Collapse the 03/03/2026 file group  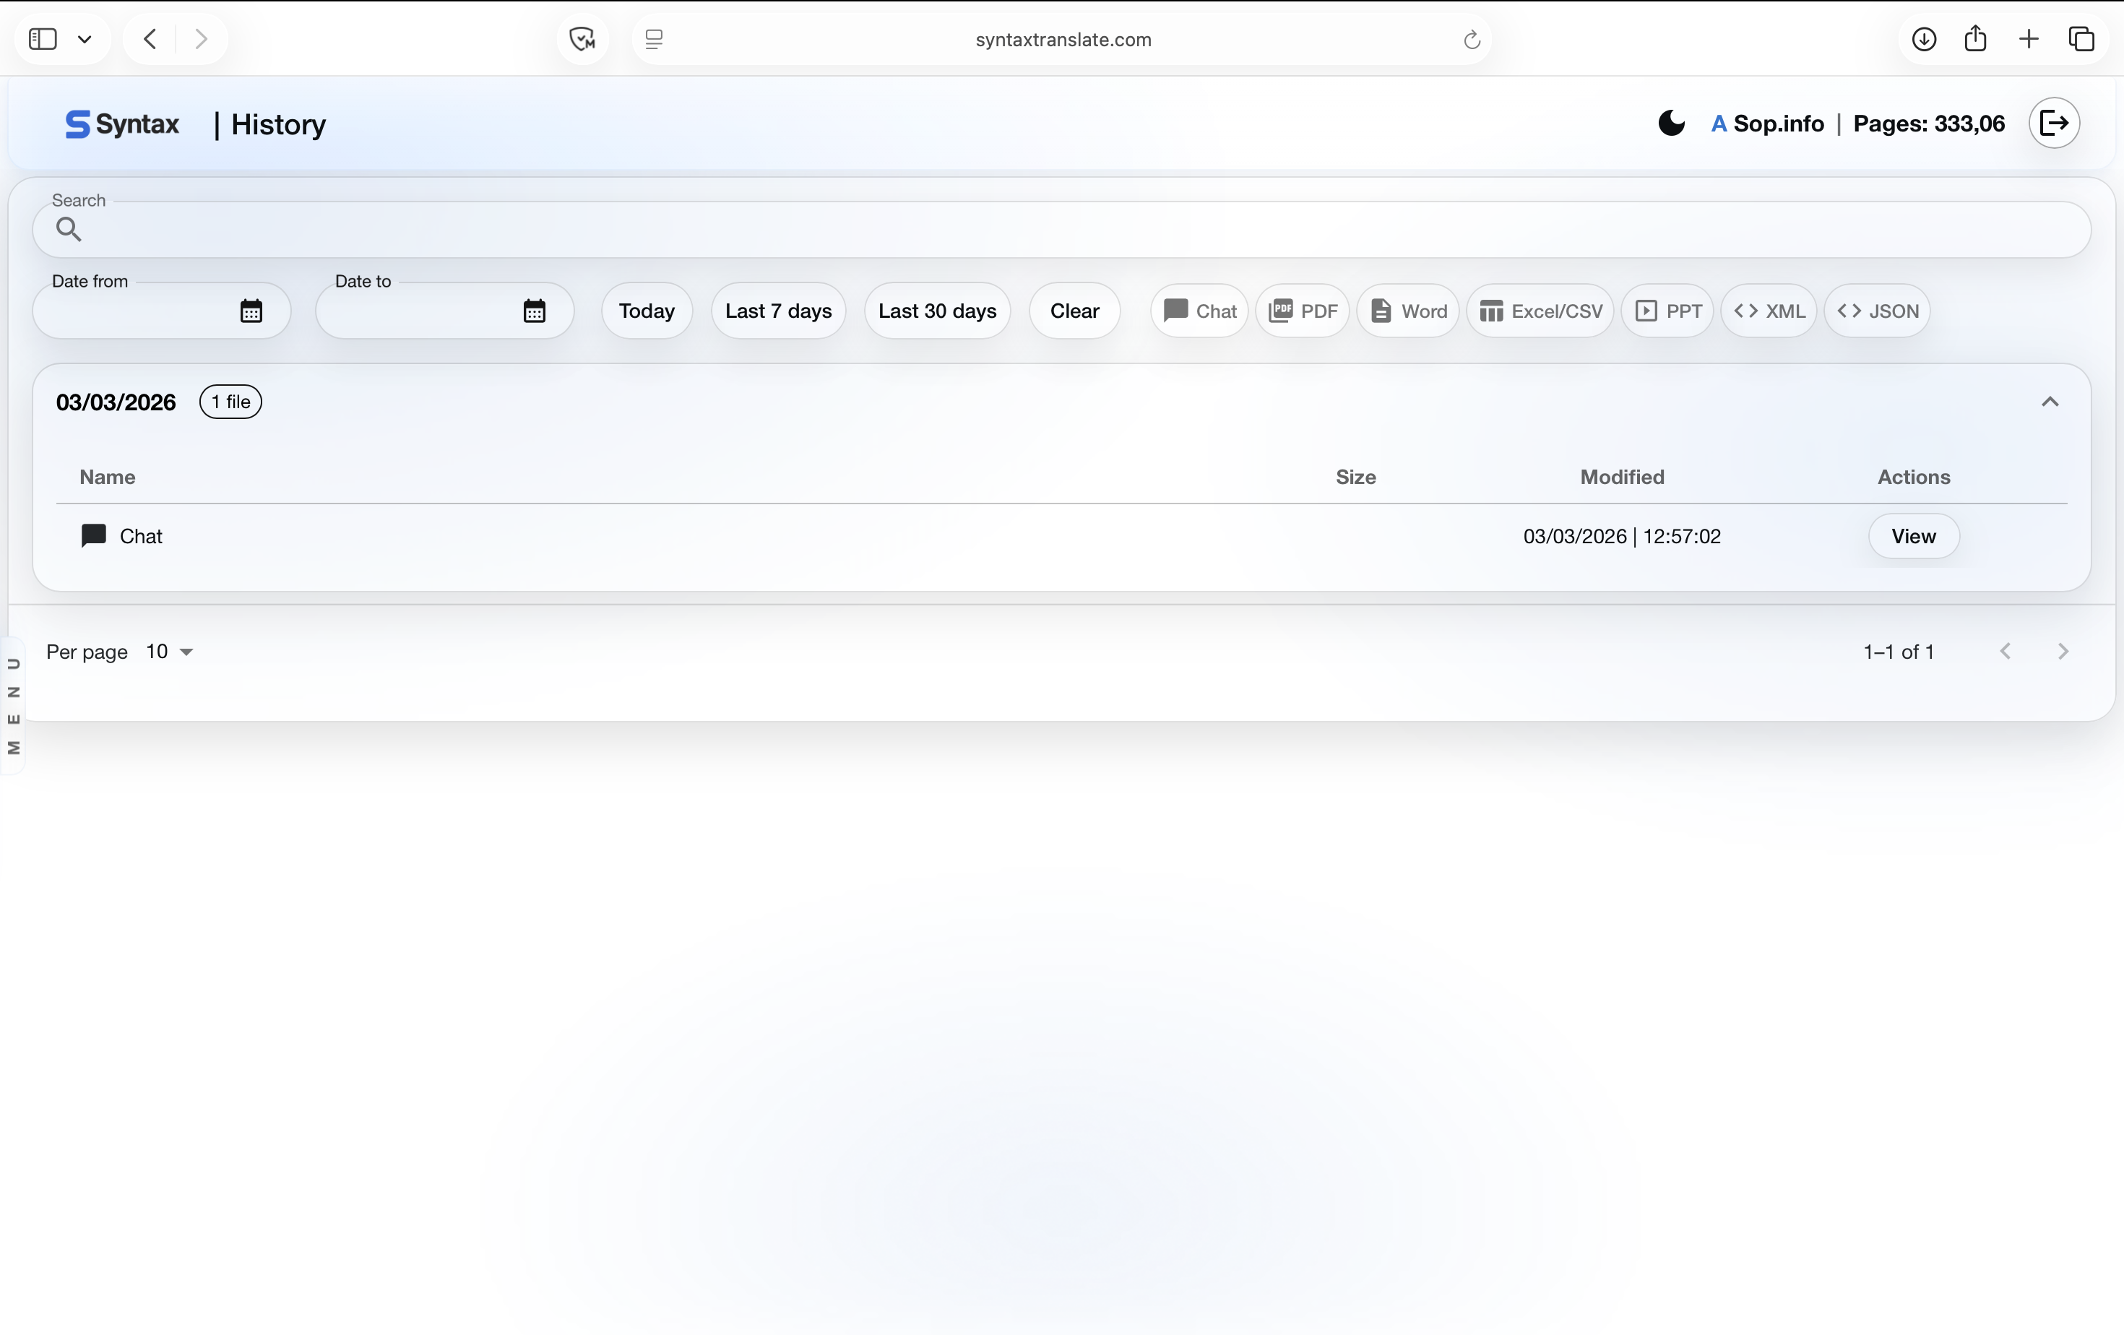[x=2050, y=401]
